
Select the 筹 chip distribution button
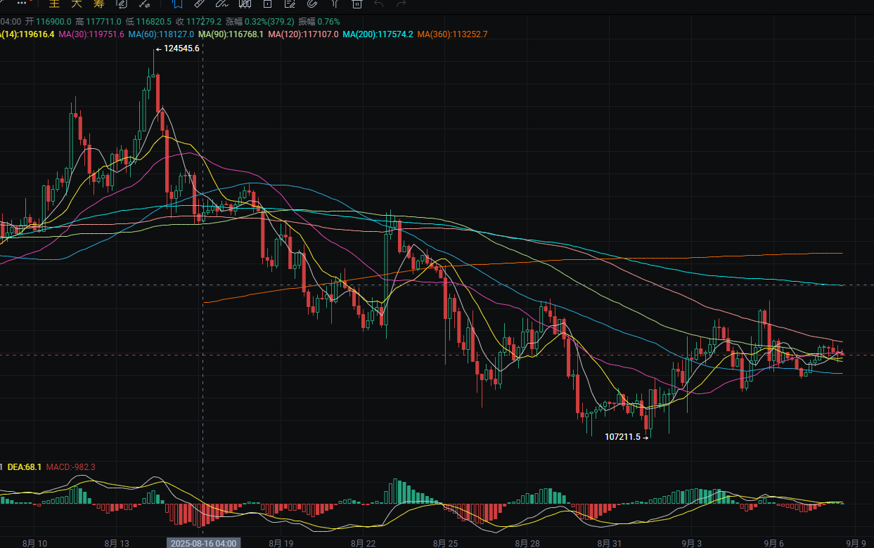[x=99, y=4]
